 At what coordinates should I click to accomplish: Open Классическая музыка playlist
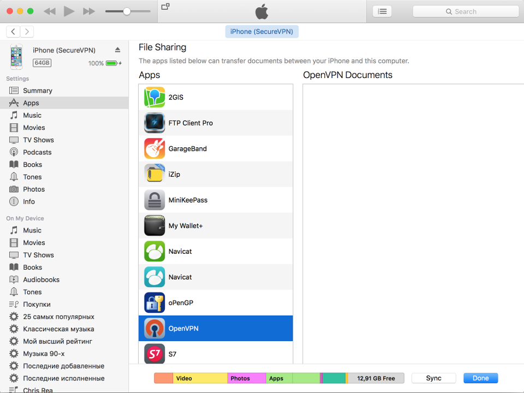point(64,329)
